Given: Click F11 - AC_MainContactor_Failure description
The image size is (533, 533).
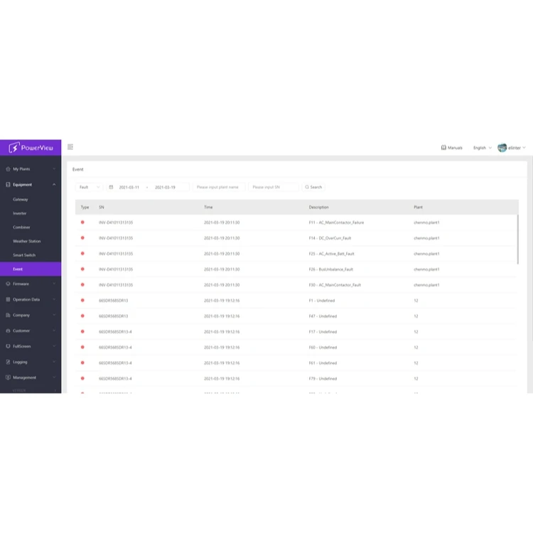Looking at the screenshot, I should click(336, 222).
